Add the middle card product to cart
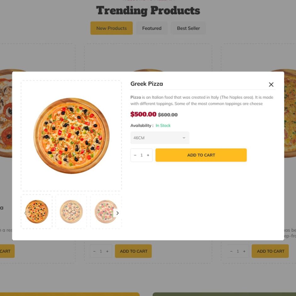Image resolution: width=296 pixels, height=296 pixels. (134, 251)
